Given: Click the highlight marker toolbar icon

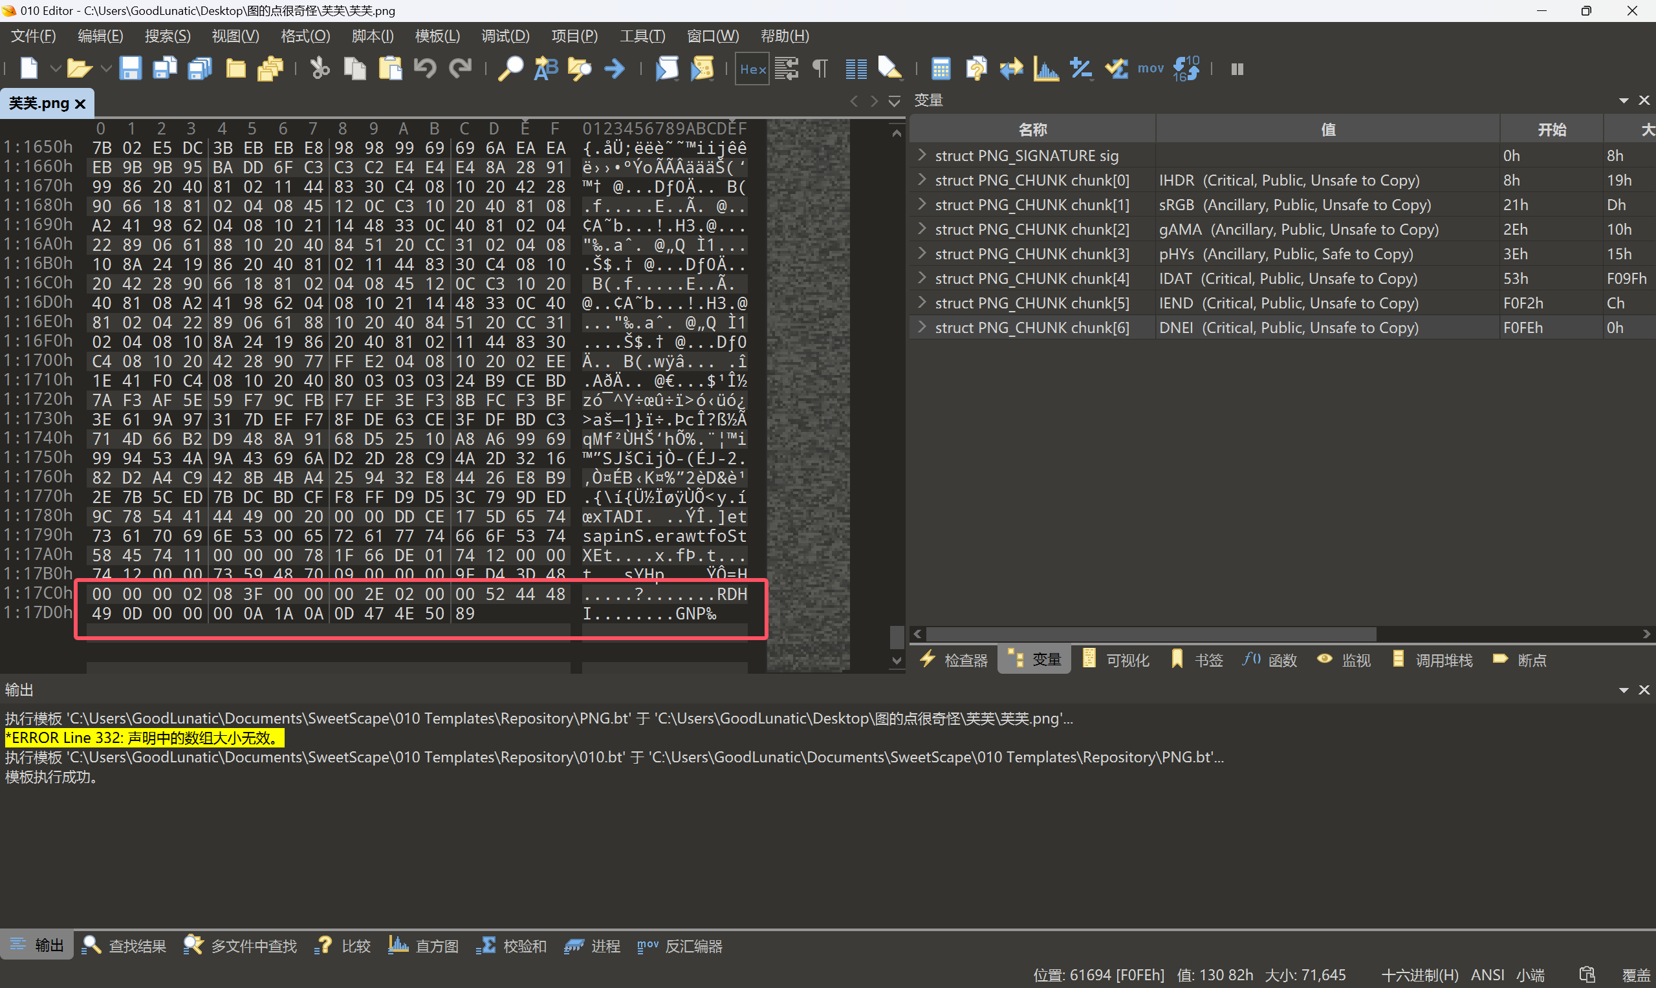Looking at the screenshot, I should pyautogui.click(x=889, y=69).
